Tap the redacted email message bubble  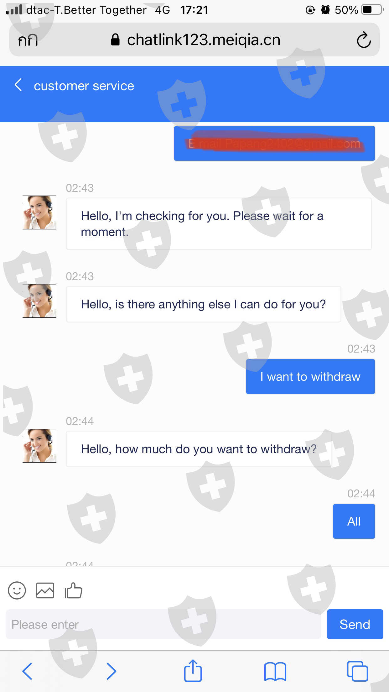point(274,144)
